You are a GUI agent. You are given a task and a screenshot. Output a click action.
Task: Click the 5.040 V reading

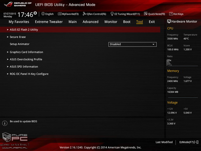click(187, 113)
